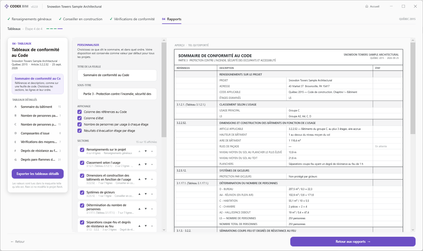Toggle 'Résultats d'évacuation étage par étage'
Image resolution: width=423 pixels, height=251 pixels.
pos(80,131)
